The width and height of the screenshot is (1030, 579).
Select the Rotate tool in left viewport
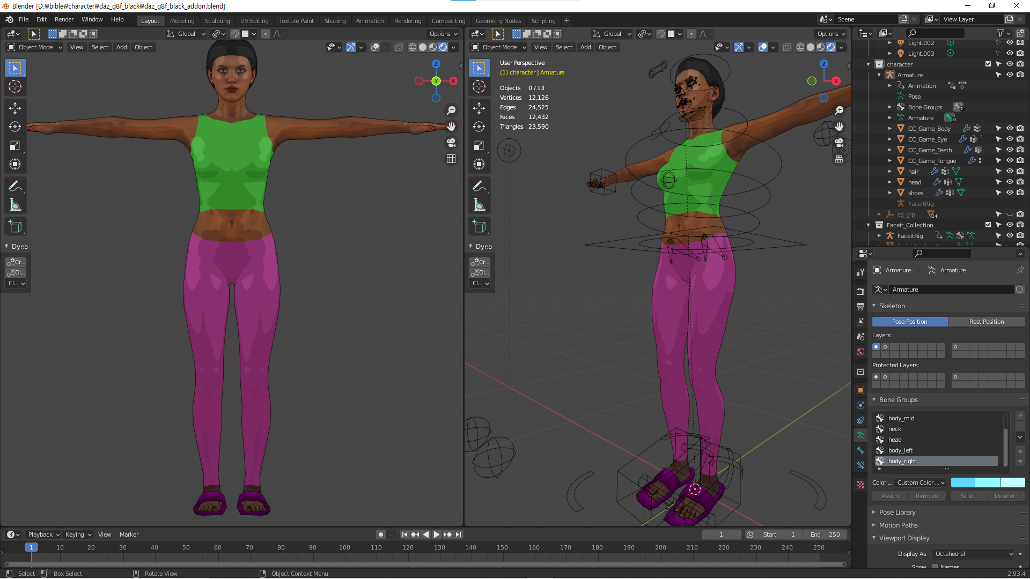pyautogui.click(x=15, y=127)
